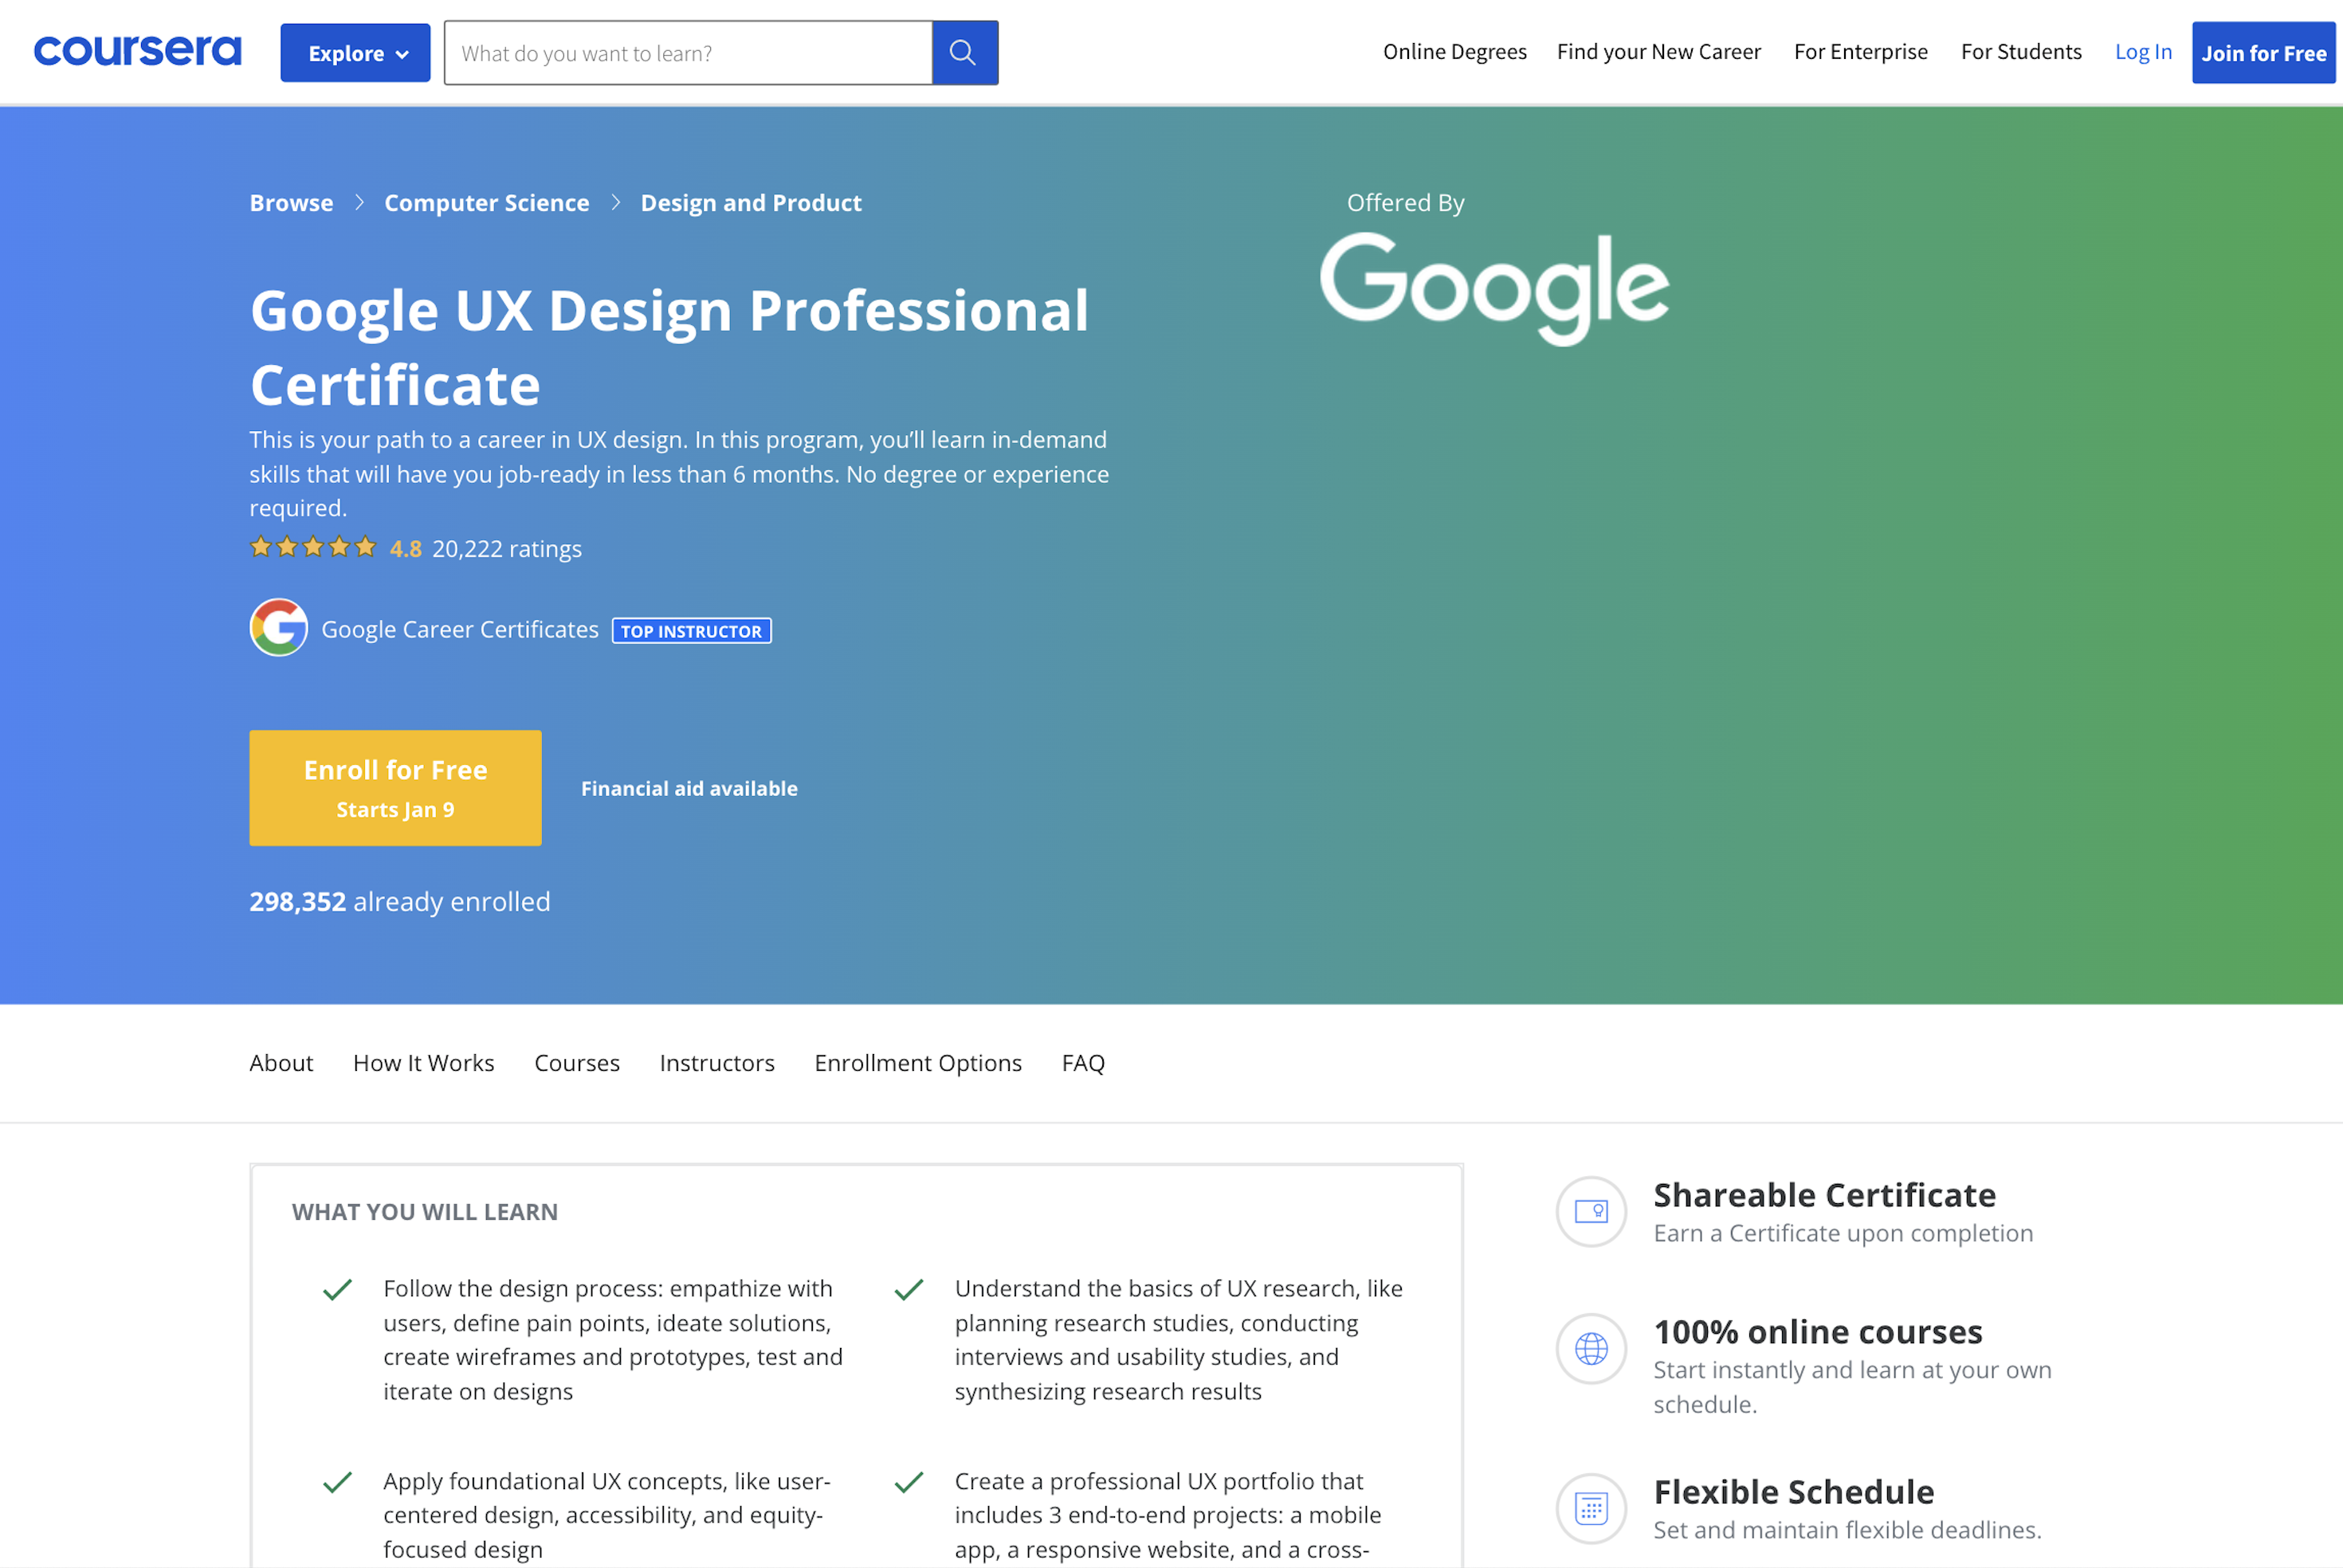
Task: Click the Coursera logo
Action: point(137,51)
